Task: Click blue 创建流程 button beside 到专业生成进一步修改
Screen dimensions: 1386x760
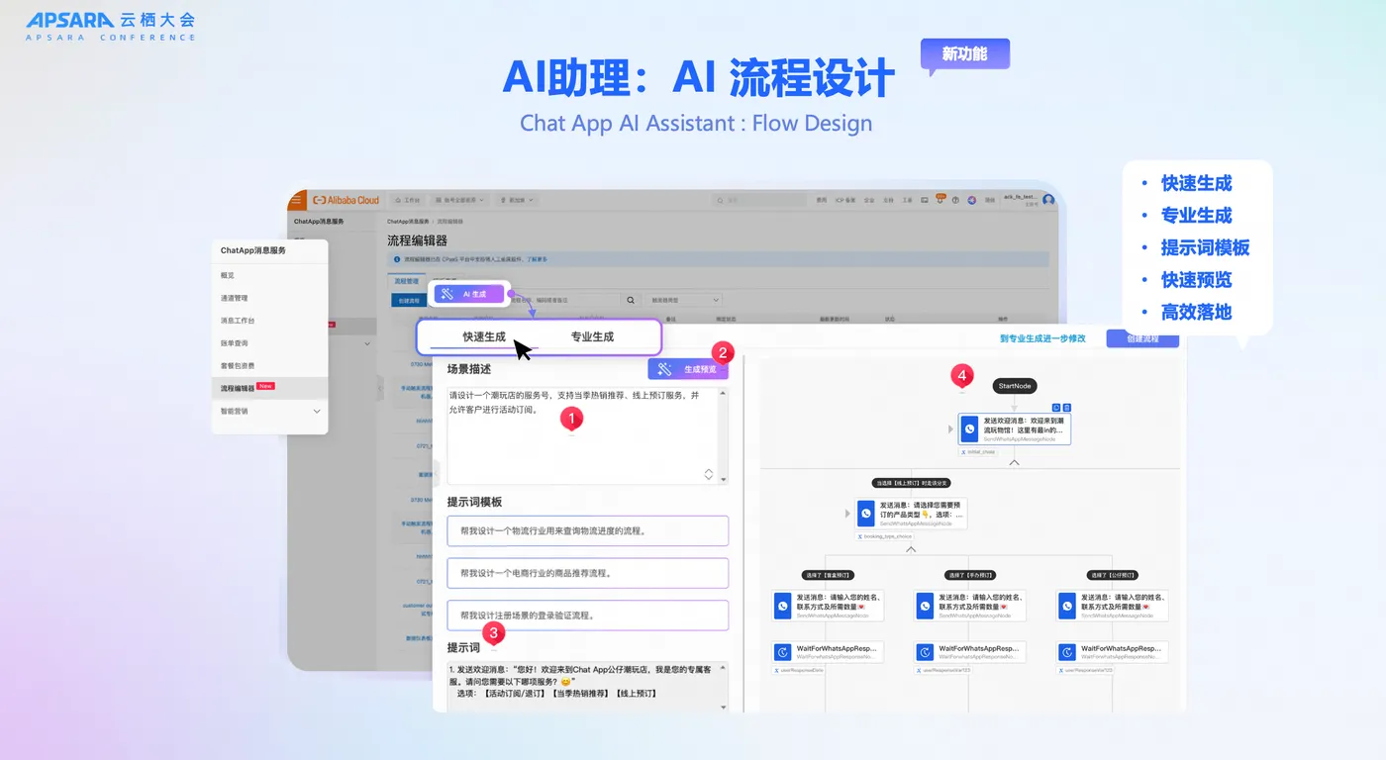Action: click(x=1142, y=338)
